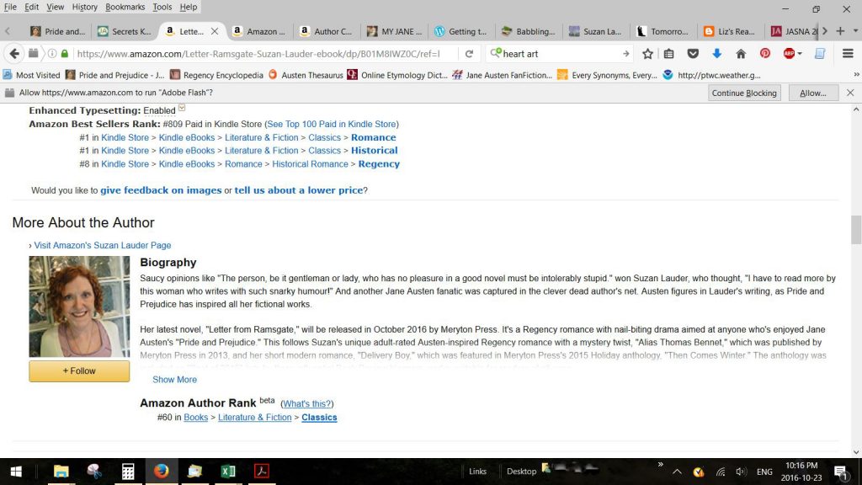The width and height of the screenshot is (862, 485).
Task: Dismiss the Adobe Flash notification bar
Action: point(850,93)
